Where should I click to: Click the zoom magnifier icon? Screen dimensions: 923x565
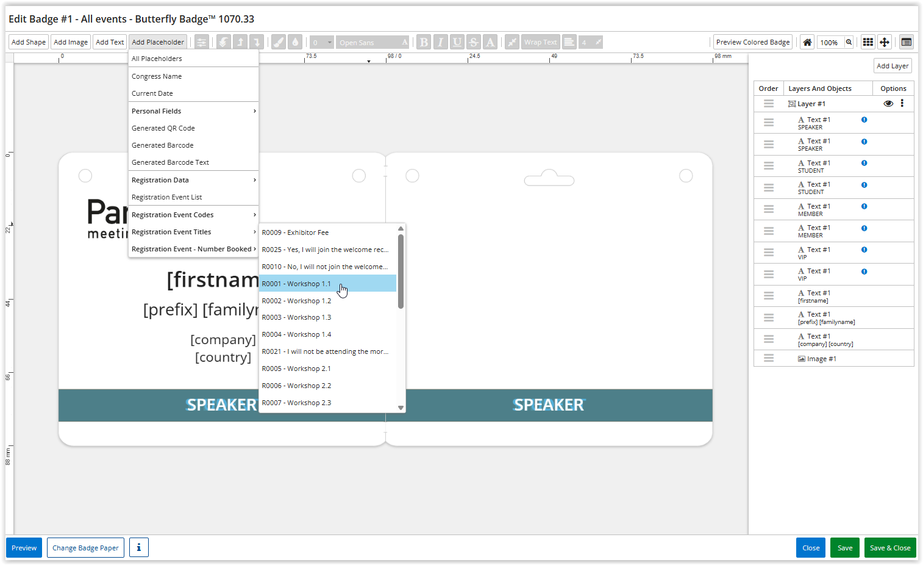click(849, 42)
